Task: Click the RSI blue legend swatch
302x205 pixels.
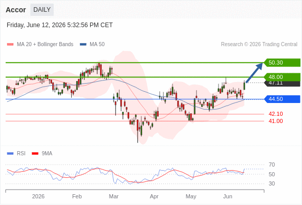Action: [10, 154]
